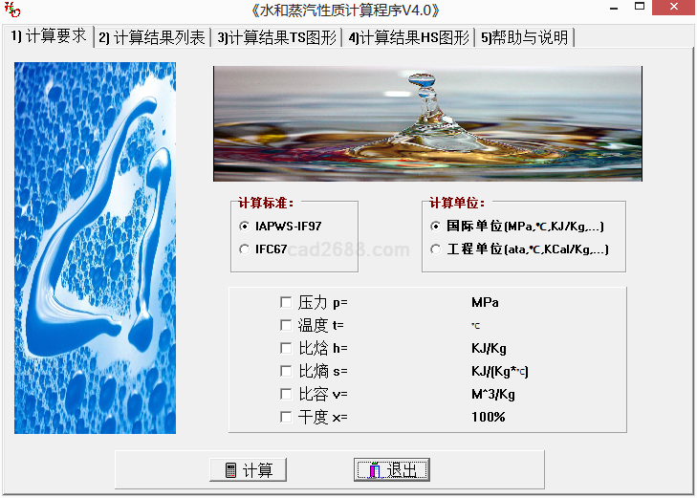The image size is (697, 498).
Task: Enable the 压力 p= checkbox
Action: click(x=286, y=302)
